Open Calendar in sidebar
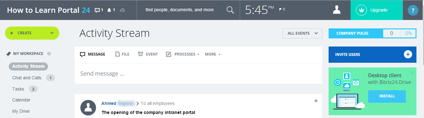The width and height of the screenshot is (424, 118). click(x=21, y=100)
